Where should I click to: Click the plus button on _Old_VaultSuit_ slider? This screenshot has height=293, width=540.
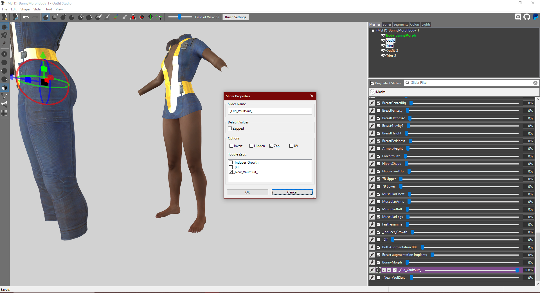click(389, 270)
